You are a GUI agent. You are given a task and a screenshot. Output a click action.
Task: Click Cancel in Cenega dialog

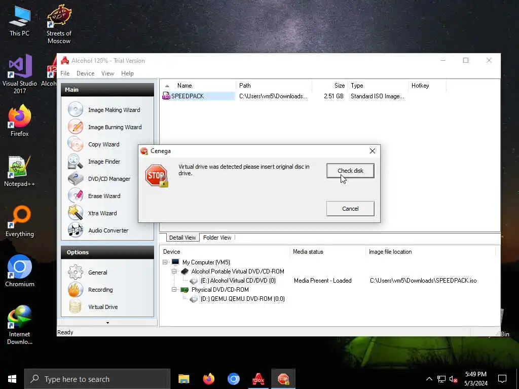(x=350, y=209)
